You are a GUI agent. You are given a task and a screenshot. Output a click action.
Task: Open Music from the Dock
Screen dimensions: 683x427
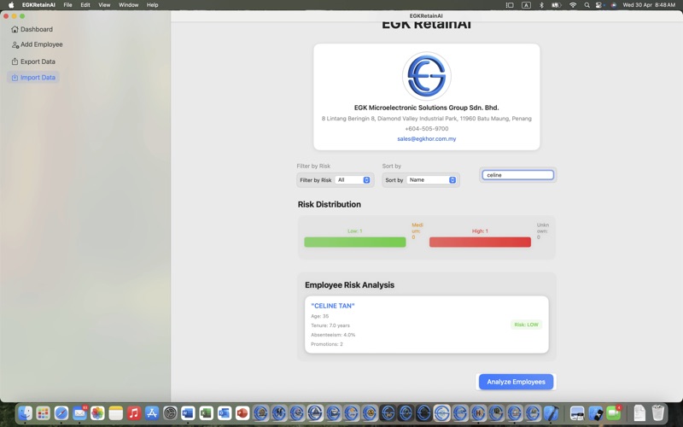click(x=134, y=412)
